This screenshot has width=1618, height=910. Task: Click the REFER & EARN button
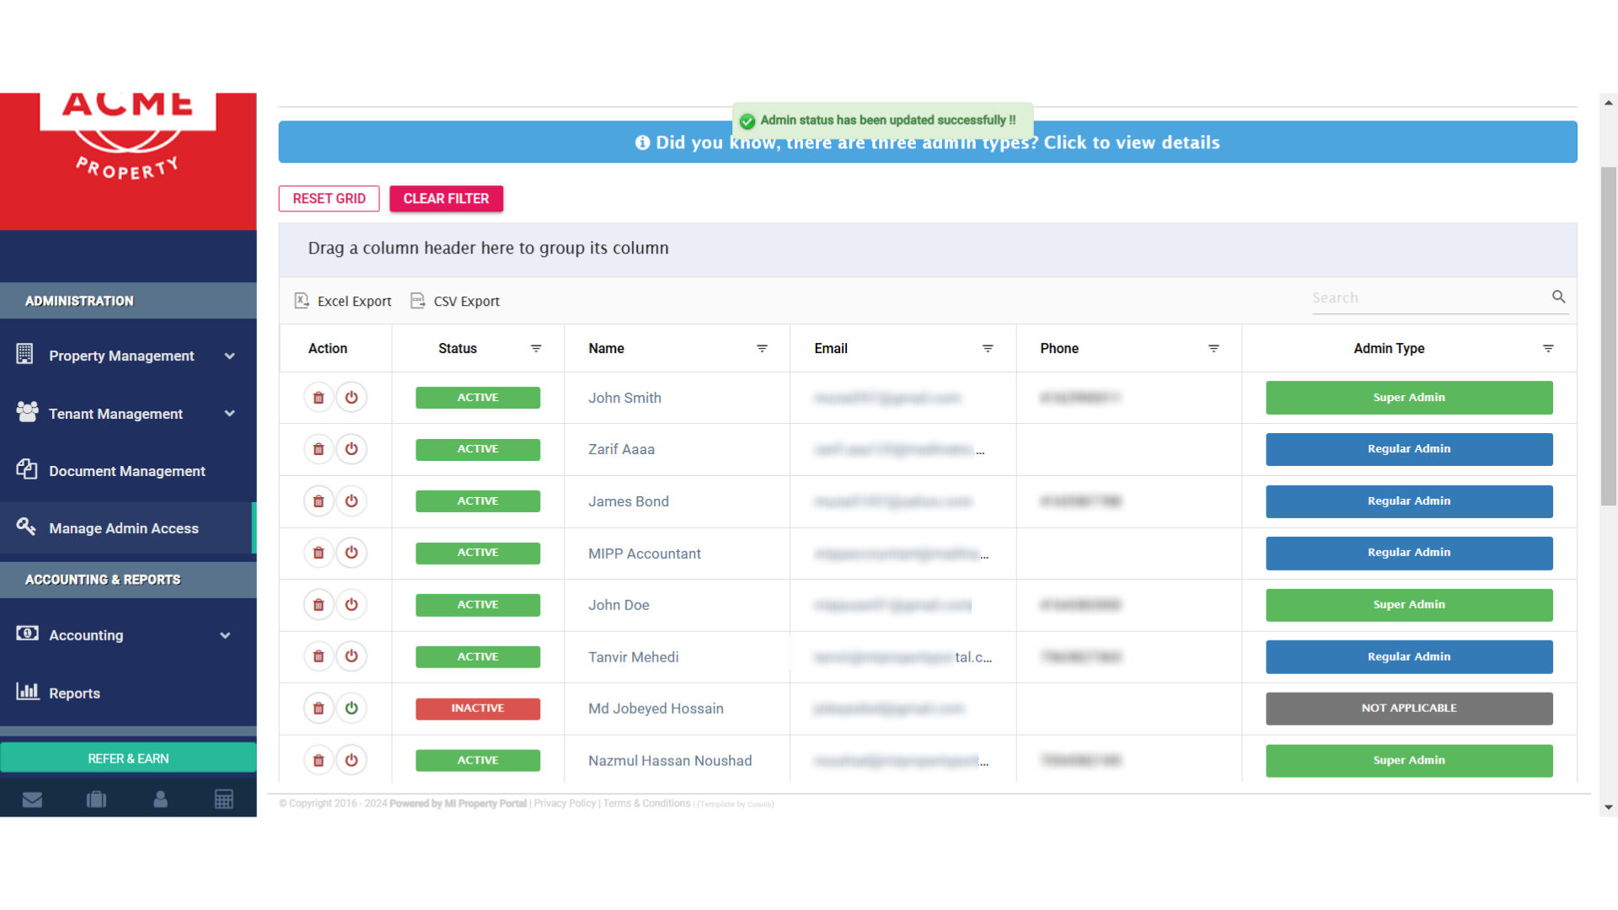pyautogui.click(x=128, y=758)
